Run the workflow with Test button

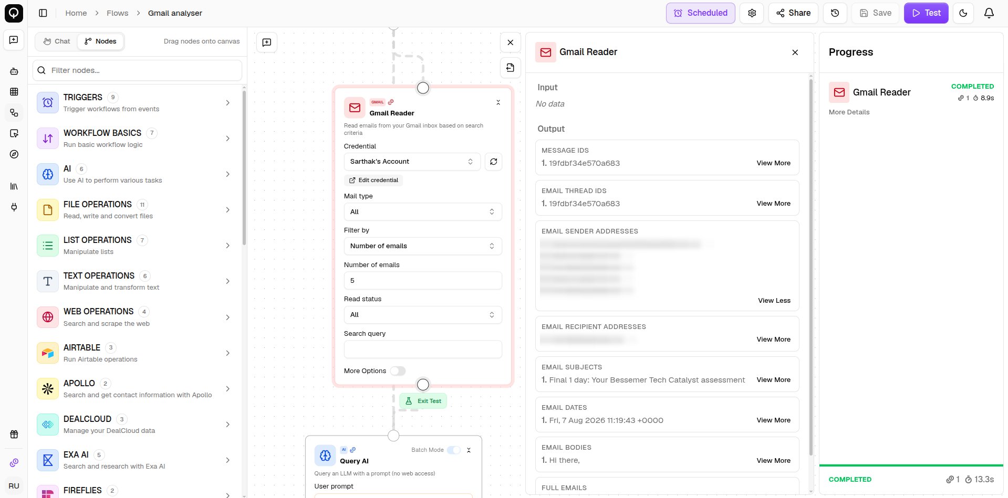tap(926, 13)
